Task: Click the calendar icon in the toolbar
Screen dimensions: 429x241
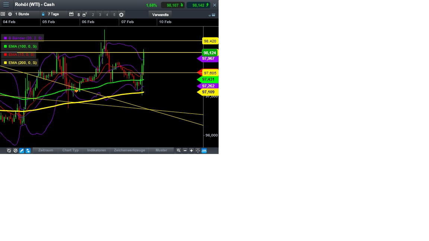Action: pos(71,14)
